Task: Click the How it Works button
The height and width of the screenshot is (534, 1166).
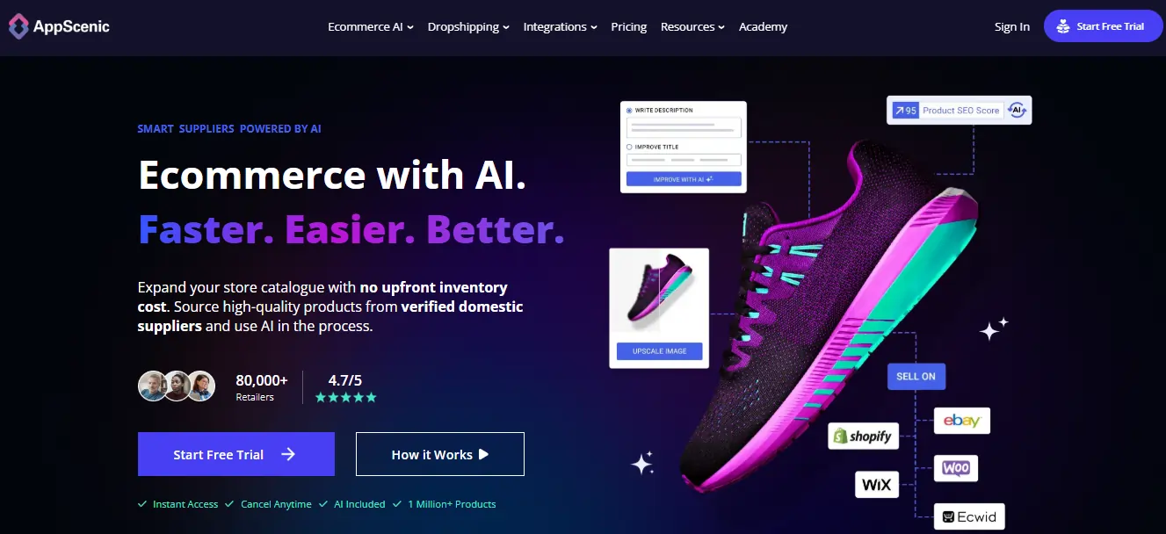Action: point(440,454)
